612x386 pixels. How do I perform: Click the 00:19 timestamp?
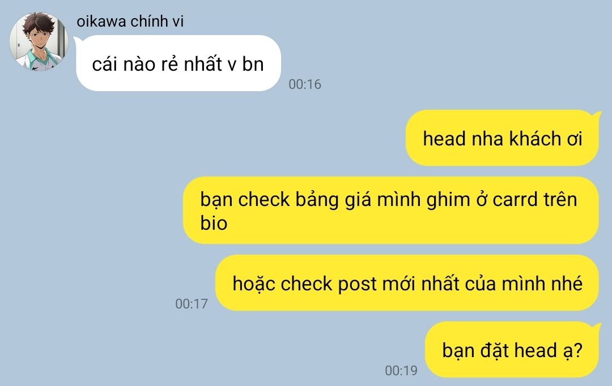(x=401, y=370)
